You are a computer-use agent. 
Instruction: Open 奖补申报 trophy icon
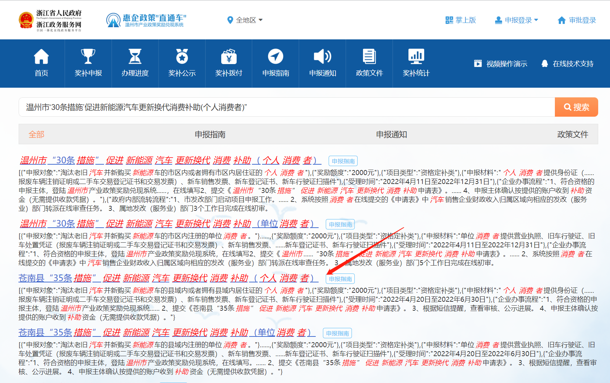(88, 57)
